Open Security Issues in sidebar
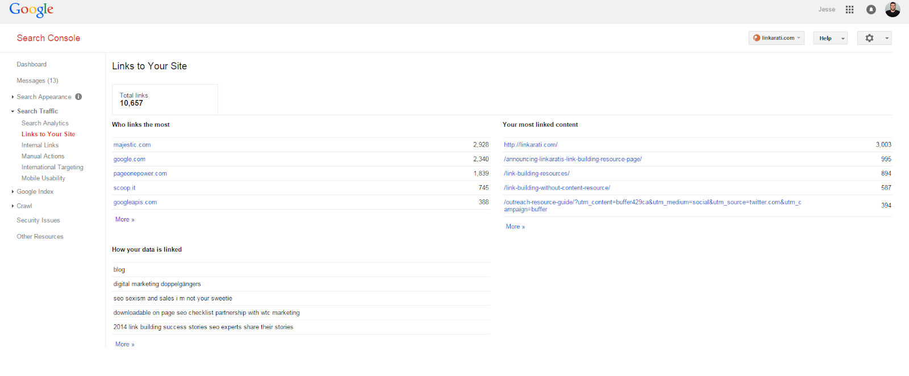 [x=38, y=220]
